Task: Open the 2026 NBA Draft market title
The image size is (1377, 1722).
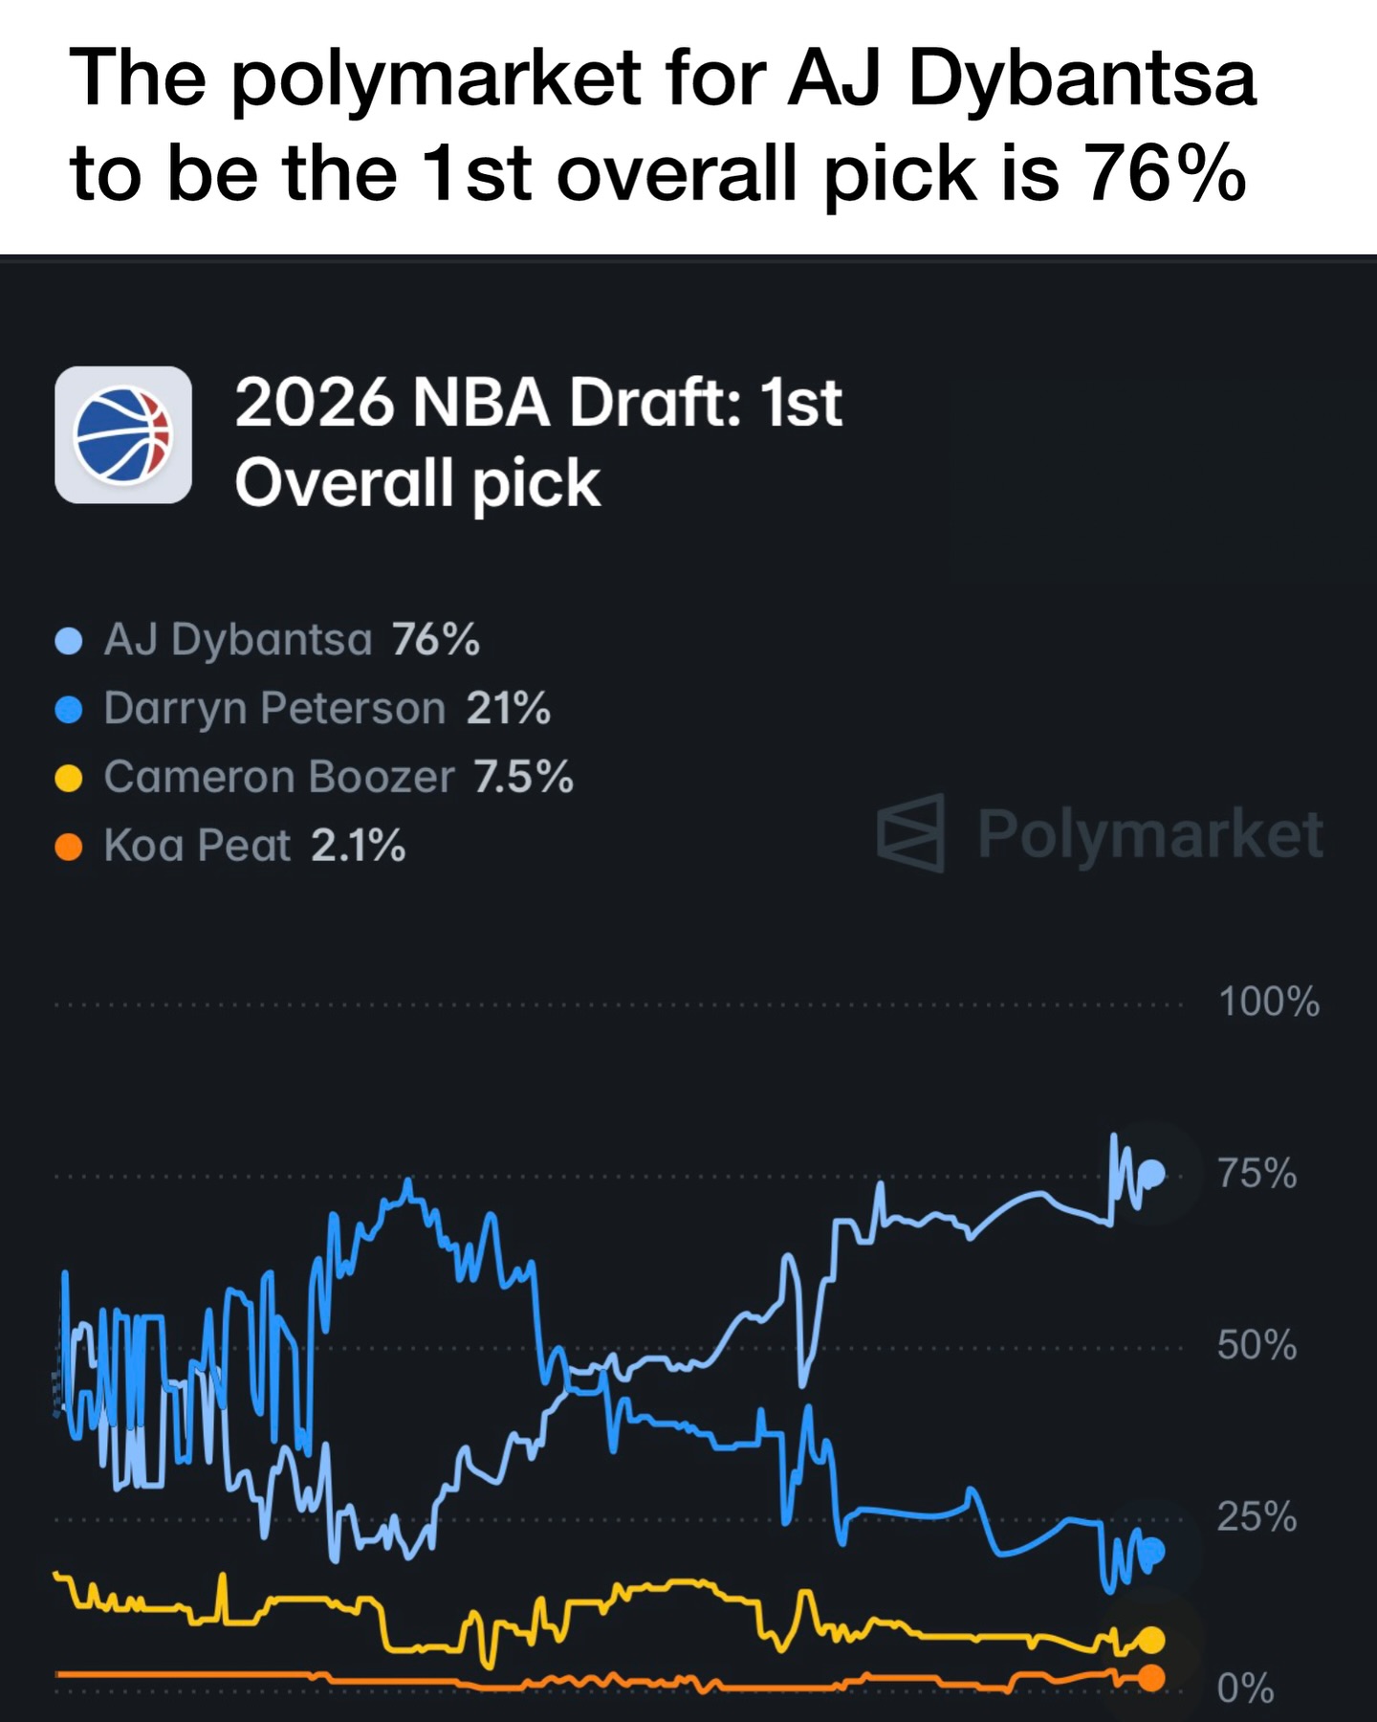Action: click(537, 442)
